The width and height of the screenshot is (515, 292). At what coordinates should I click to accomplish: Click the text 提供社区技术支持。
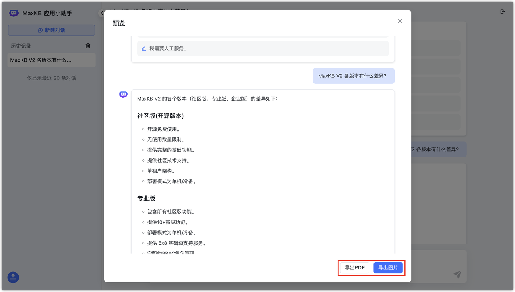[169, 161]
